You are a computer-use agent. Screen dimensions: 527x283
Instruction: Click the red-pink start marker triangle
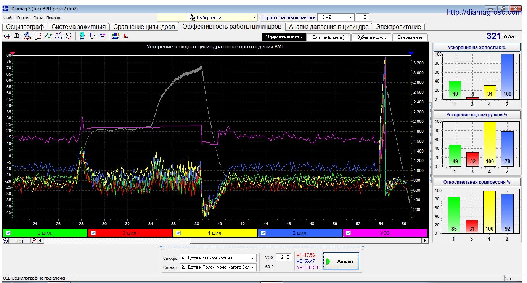(x=13, y=53)
